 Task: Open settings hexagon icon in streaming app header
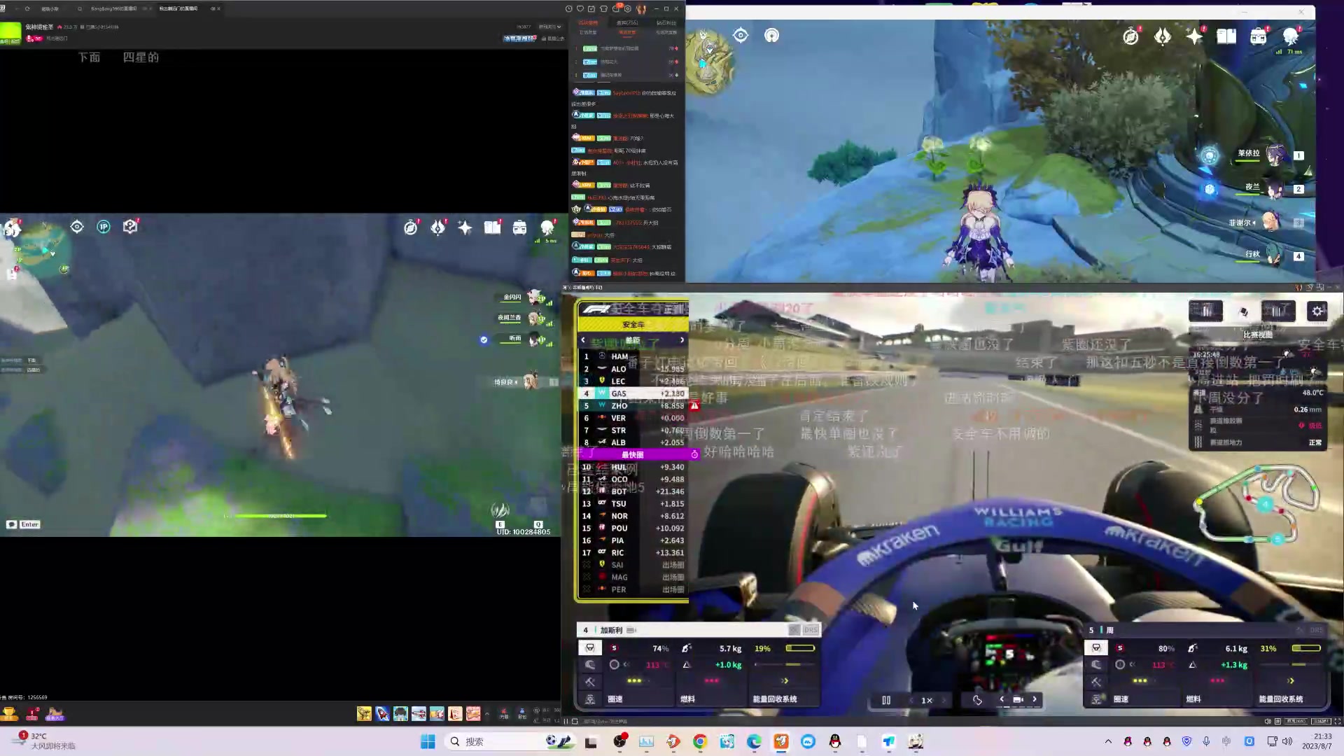coord(628,9)
